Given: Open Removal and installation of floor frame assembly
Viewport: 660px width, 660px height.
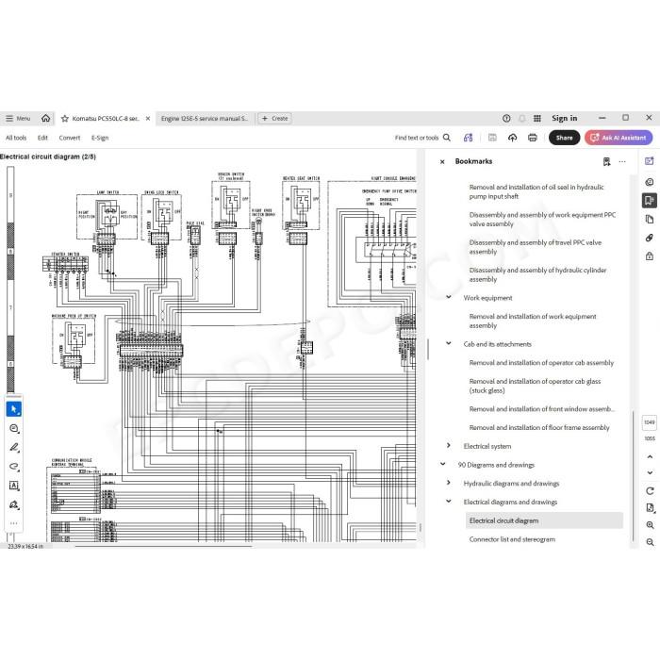Looking at the screenshot, I should point(539,428).
